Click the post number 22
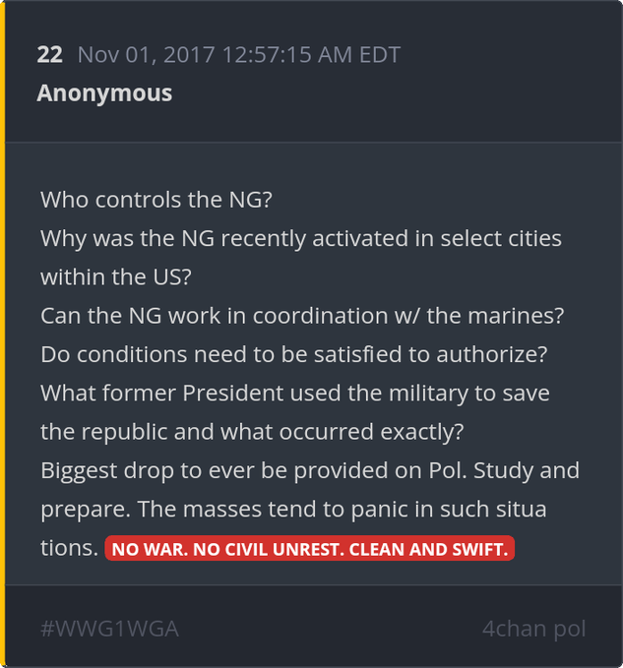This screenshot has width=623, height=668. tap(49, 55)
